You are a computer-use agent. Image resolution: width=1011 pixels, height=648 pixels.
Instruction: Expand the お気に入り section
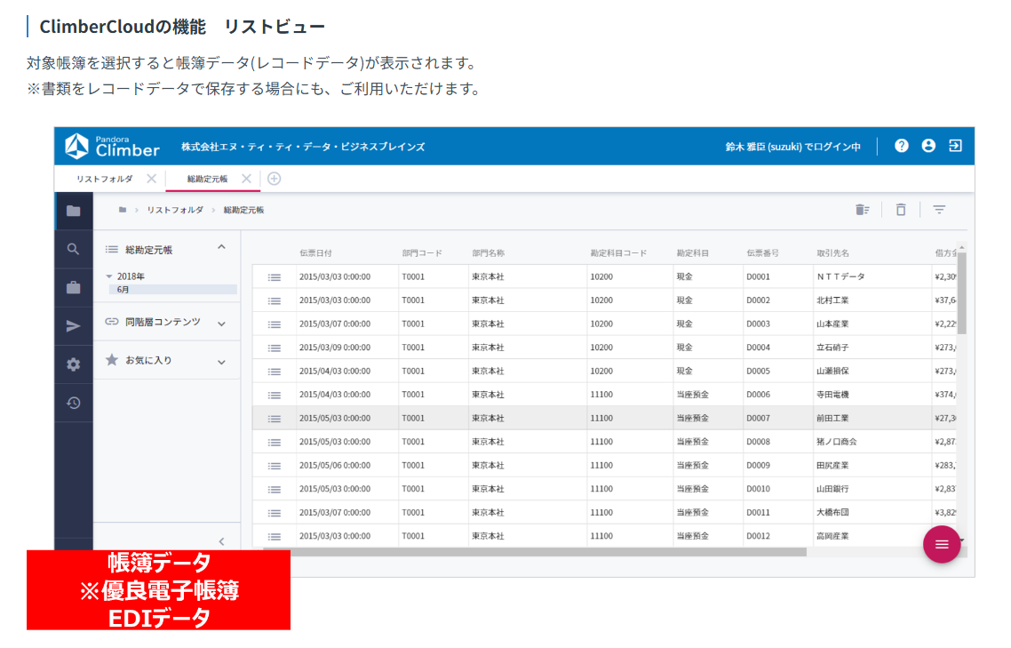(222, 362)
